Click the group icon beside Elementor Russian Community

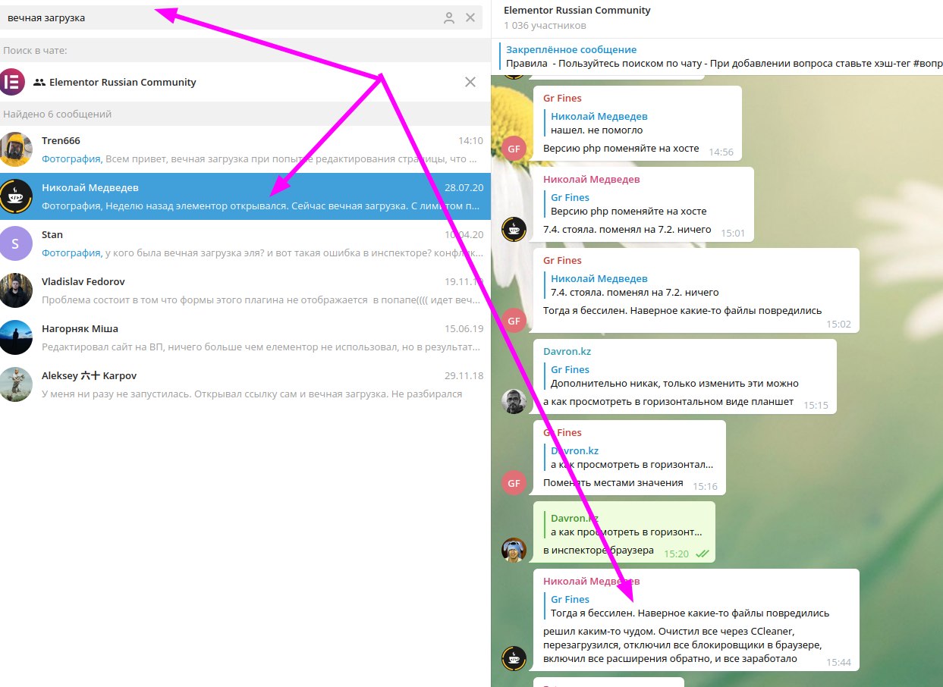pos(39,82)
